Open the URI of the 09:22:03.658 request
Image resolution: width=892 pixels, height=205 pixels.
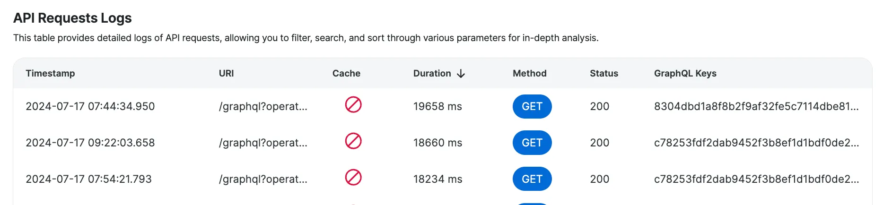click(x=263, y=143)
